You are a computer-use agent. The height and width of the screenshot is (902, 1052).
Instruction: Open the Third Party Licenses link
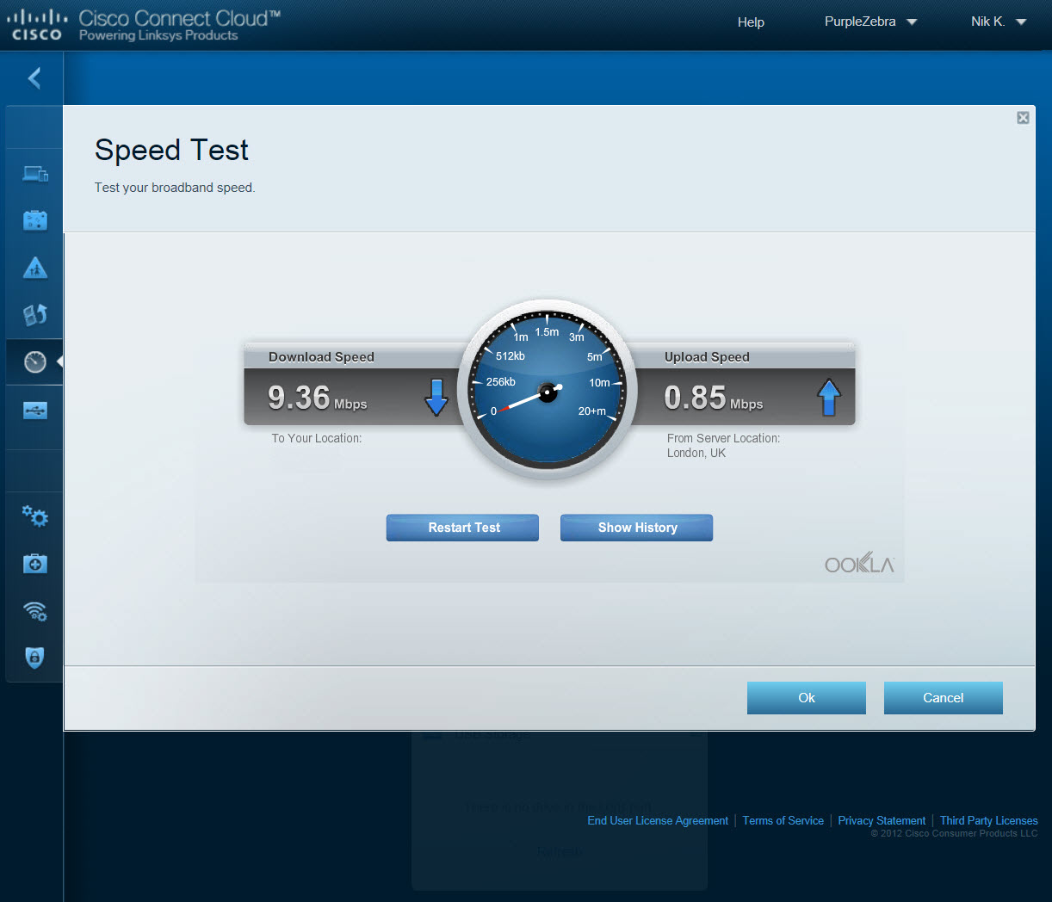(x=989, y=820)
